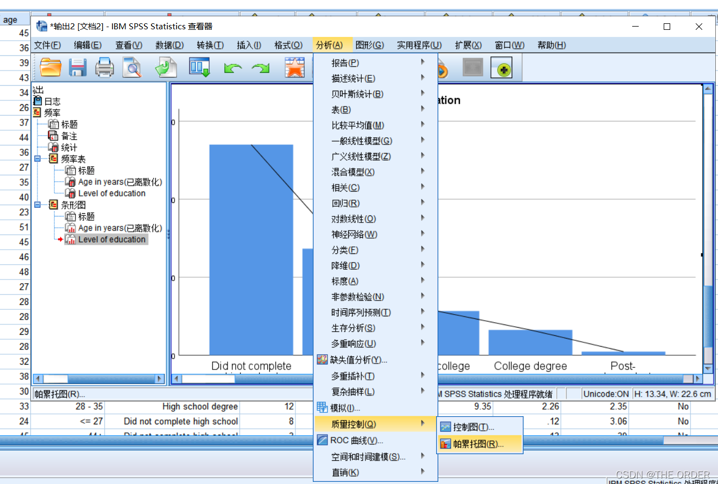Click the 备注 notes icon in outline
Viewport: 718px width, 484px height.
click(x=53, y=136)
